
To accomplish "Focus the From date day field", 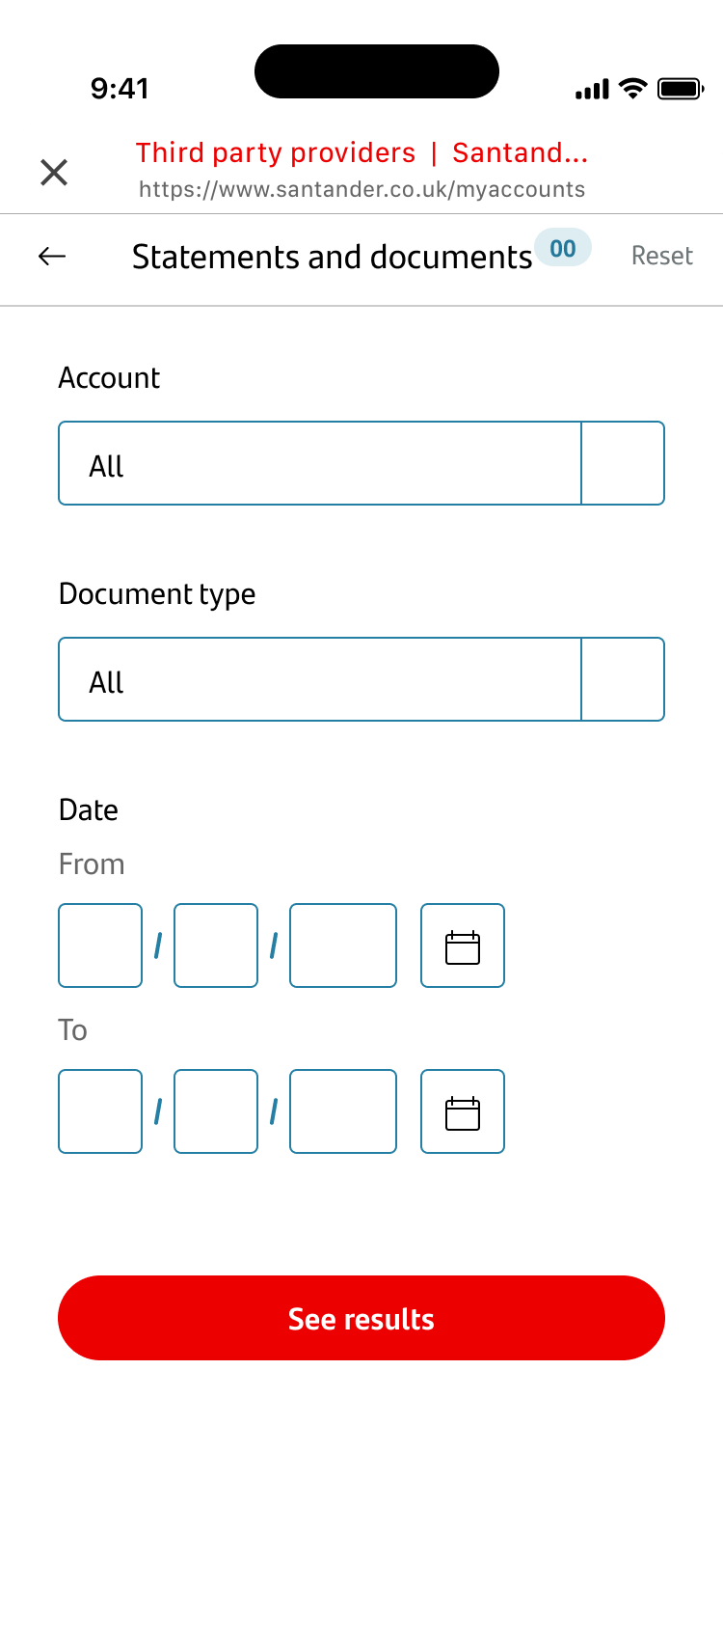I will 100,945.
